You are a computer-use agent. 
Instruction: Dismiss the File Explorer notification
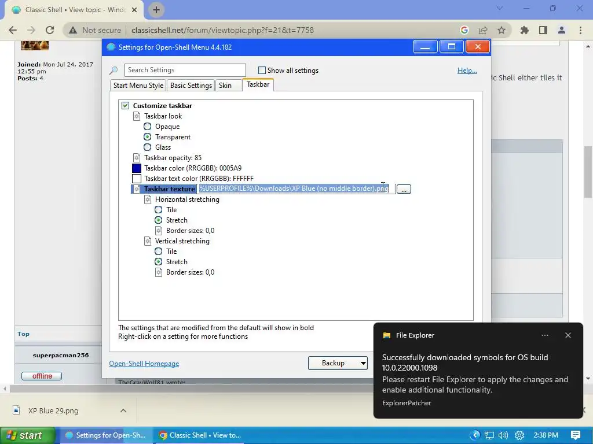(568, 335)
